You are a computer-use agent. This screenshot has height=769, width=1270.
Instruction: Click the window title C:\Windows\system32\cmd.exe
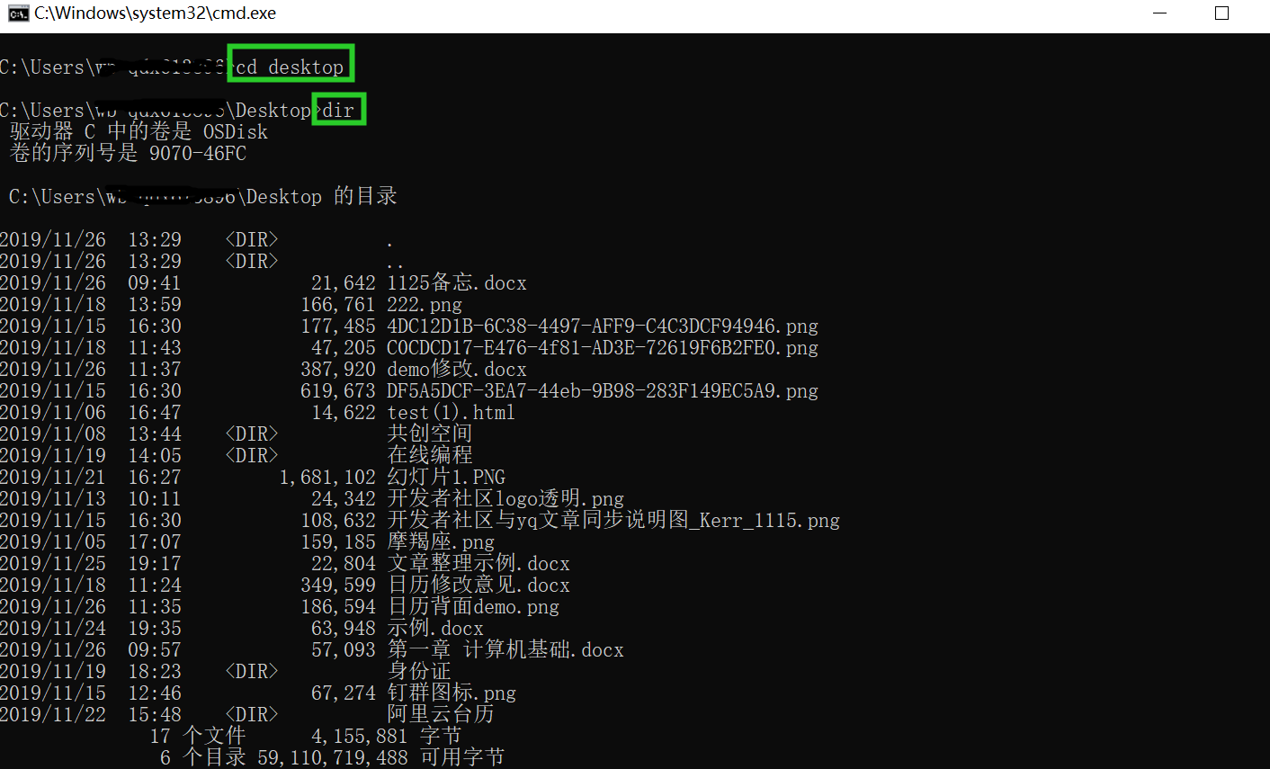coord(156,13)
